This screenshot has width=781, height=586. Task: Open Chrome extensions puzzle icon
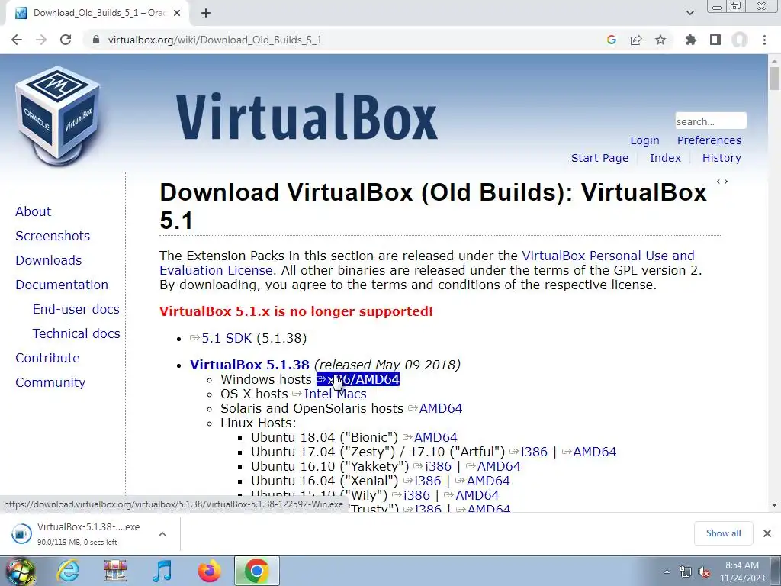coord(691,40)
